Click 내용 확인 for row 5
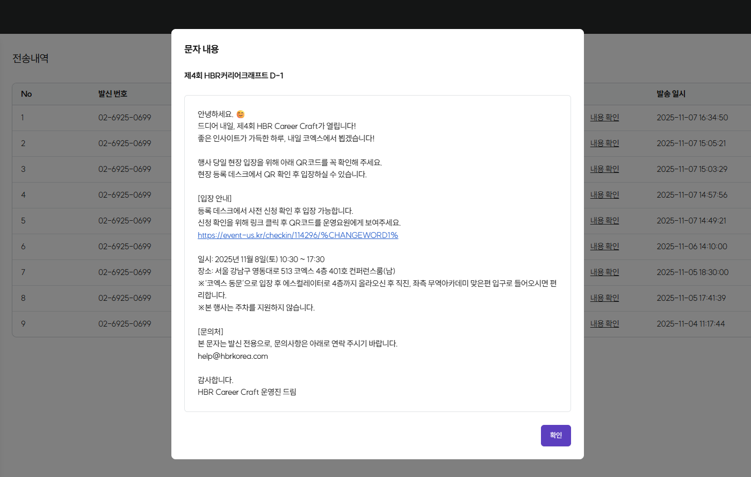The image size is (751, 477). (604, 221)
